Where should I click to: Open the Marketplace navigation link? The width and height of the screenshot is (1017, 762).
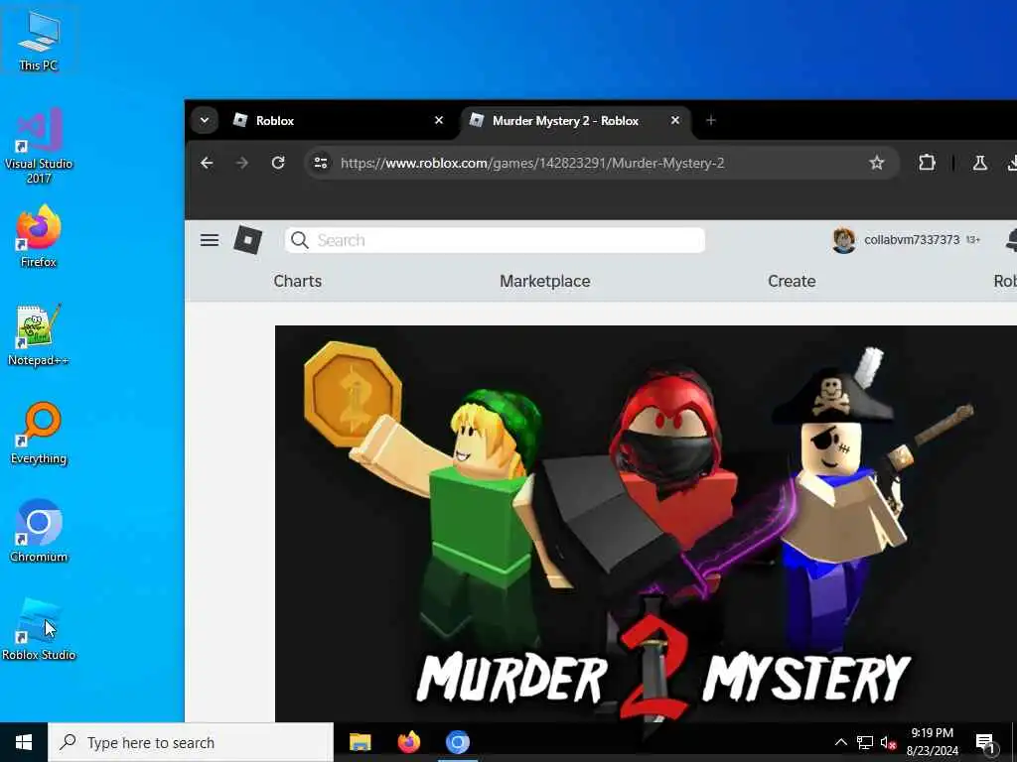[x=545, y=281]
